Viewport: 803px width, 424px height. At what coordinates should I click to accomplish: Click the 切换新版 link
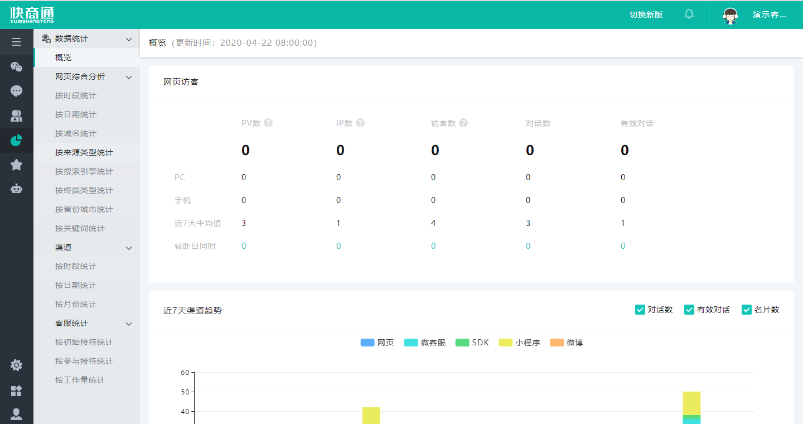pyautogui.click(x=646, y=15)
